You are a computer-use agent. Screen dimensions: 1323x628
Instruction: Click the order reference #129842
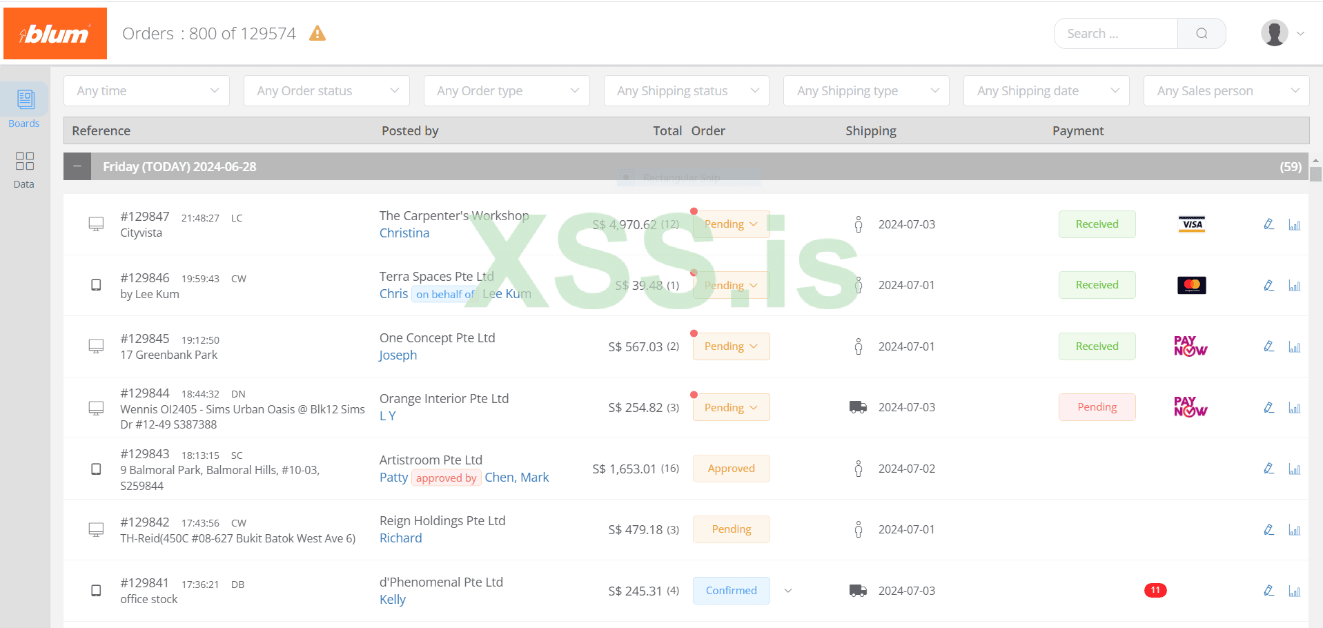coord(145,522)
